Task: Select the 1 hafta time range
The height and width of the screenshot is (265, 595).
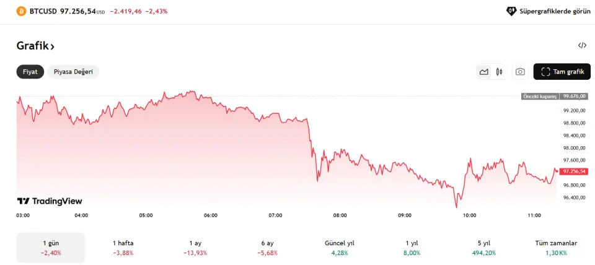Action: 123,248
